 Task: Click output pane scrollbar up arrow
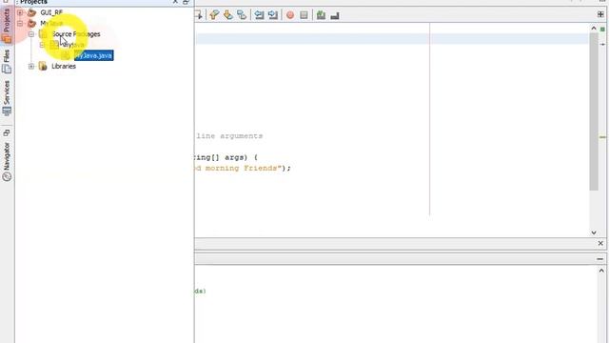point(601,271)
